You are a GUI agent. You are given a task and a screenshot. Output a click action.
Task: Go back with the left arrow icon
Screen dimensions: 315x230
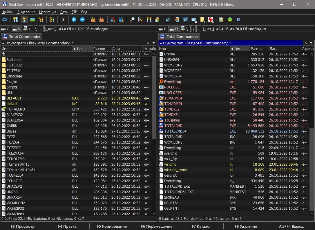pos(74,19)
